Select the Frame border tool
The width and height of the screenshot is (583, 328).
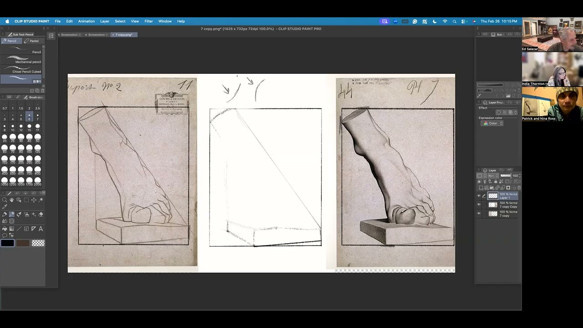pyautogui.click(x=26, y=229)
